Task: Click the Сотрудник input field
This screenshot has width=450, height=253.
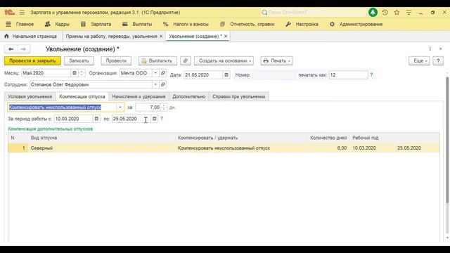Action: [91, 84]
